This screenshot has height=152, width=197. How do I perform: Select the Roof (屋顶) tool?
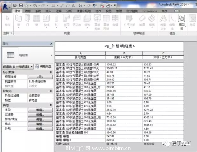pyautogui.click(x=67, y=21)
